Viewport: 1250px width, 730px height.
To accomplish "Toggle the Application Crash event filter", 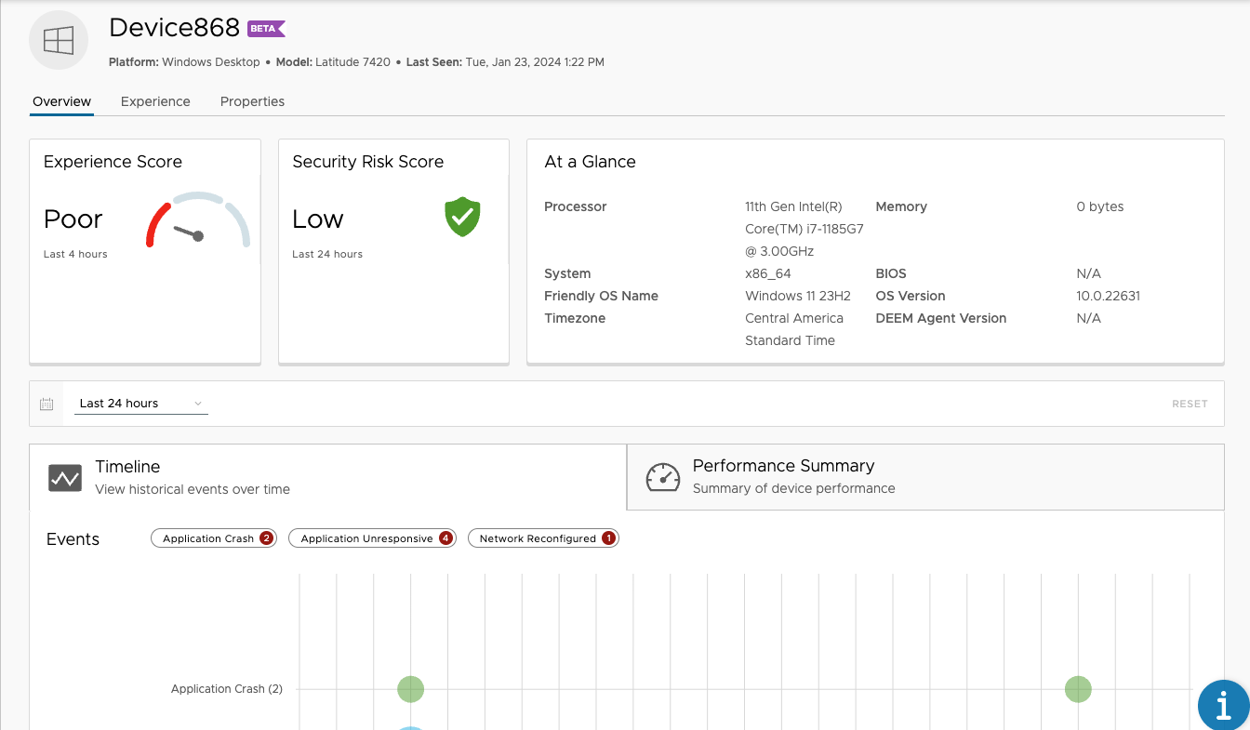I will 214,538.
